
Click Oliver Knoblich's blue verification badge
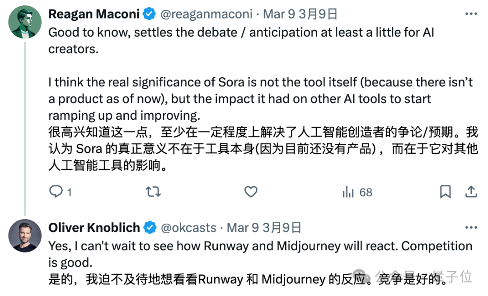tap(149, 227)
